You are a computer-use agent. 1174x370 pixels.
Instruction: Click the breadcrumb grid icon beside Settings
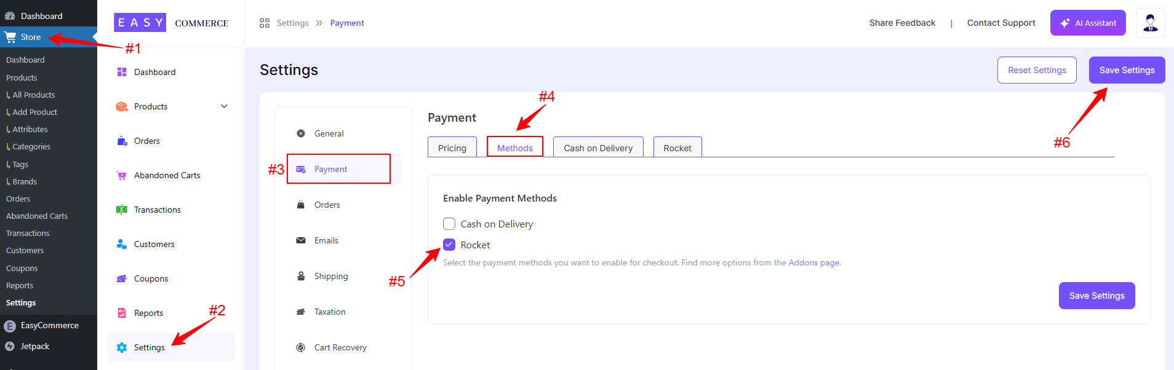point(265,23)
